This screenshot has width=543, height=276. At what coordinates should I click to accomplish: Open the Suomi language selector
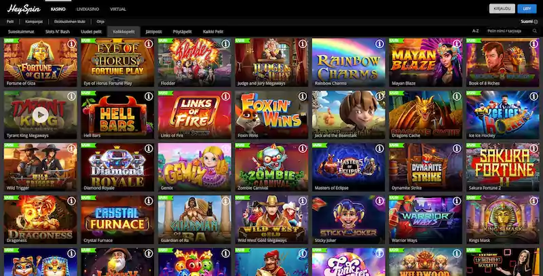tap(529, 22)
